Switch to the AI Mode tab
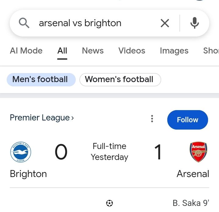 [x=26, y=51]
